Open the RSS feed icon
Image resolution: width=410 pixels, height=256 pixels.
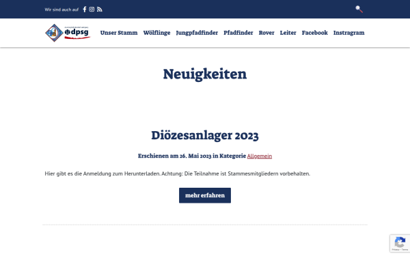(x=99, y=10)
